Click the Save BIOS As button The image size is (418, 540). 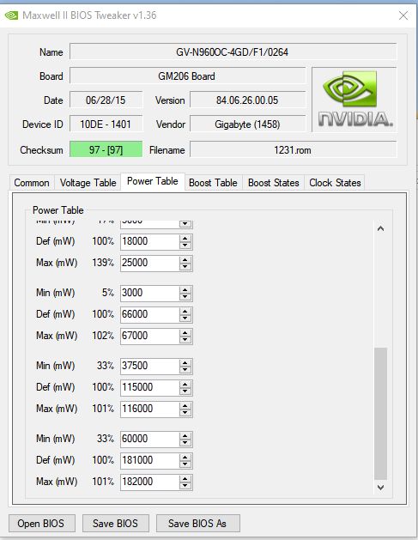(x=197, y=523)
